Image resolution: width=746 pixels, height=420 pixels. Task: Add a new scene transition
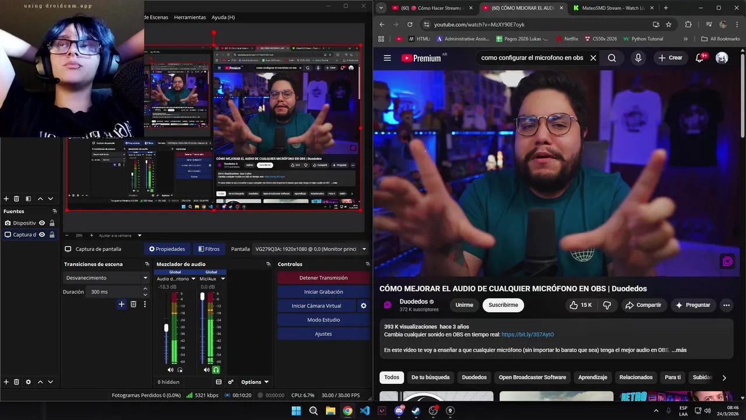click(x=121, y=304)
